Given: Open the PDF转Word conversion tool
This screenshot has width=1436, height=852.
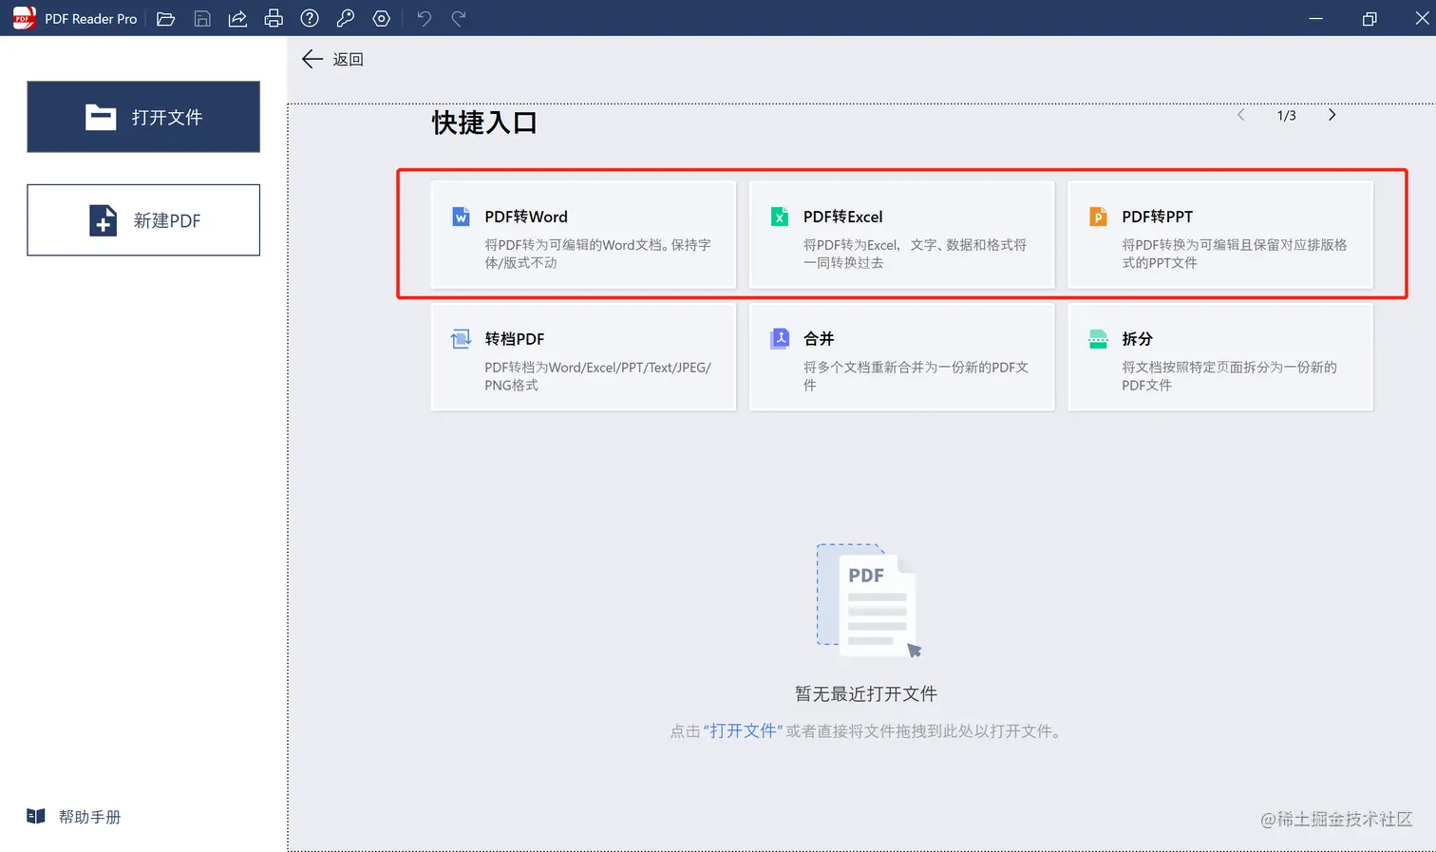Looking at the screenshot, I should pos(582,235).
